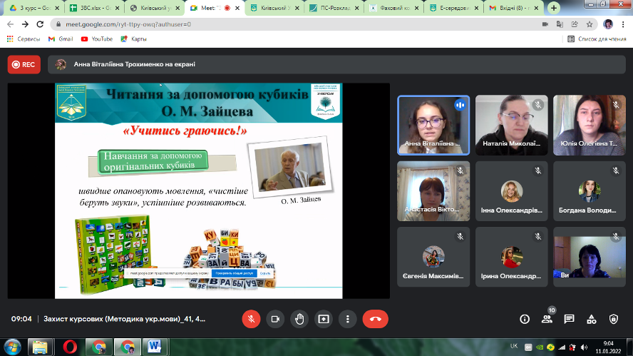
Task: Select Наталія Миколаївна video tile
Action: pos(512,126)
